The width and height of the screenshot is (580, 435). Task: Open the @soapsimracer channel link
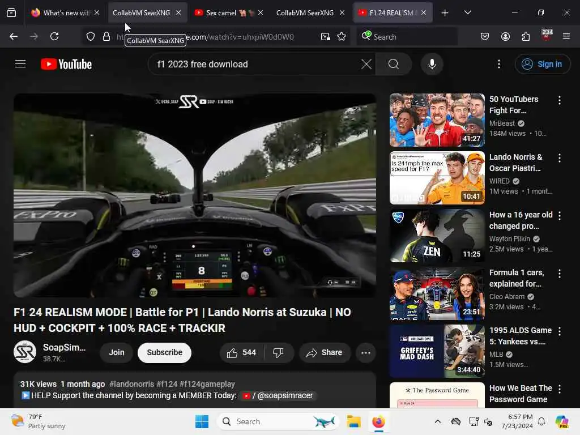pos(278,395)
